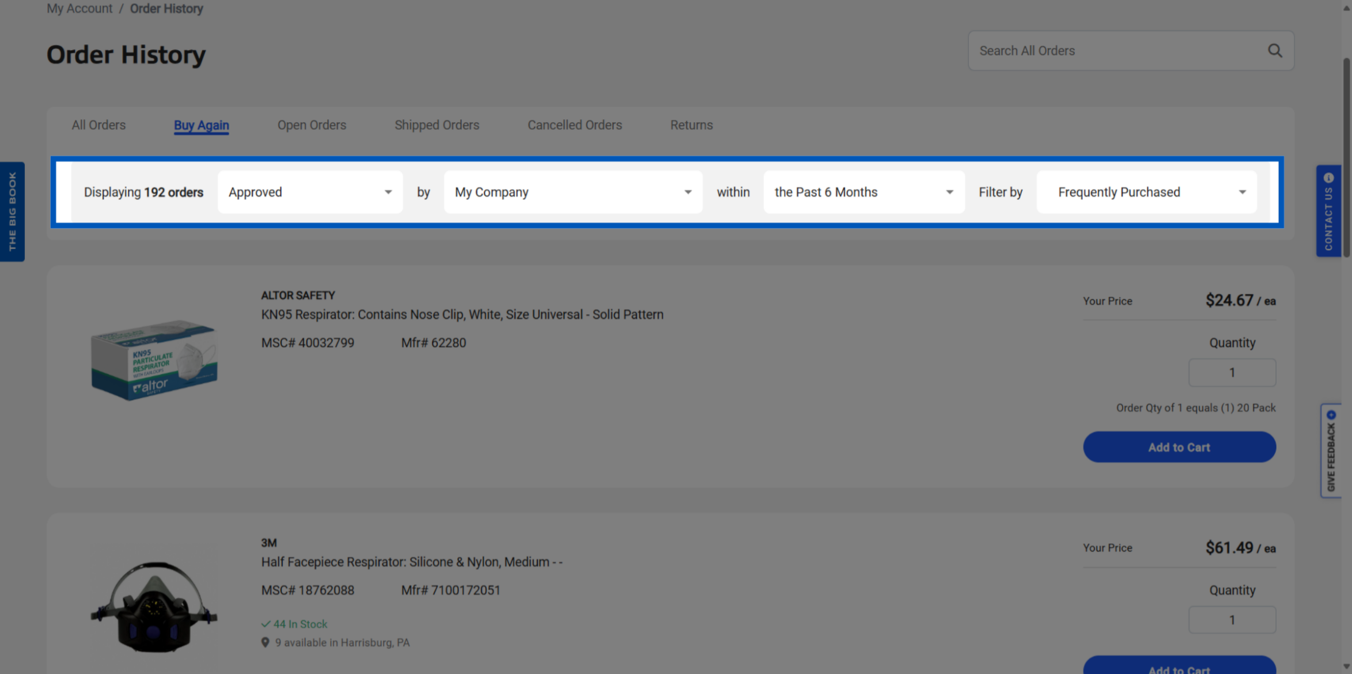Click 9 available in Harrisburg, PA text
Screen dimensions: 1352x674
342,642
